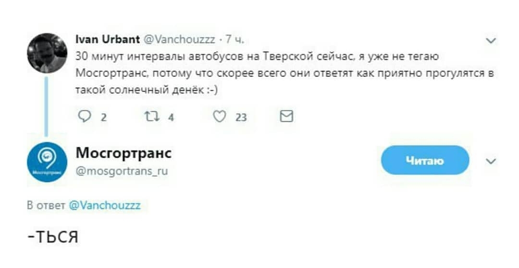Screen dimensions: 519x268
Task: Click the bold Мосгортранс account name
Action: (124, 153)
